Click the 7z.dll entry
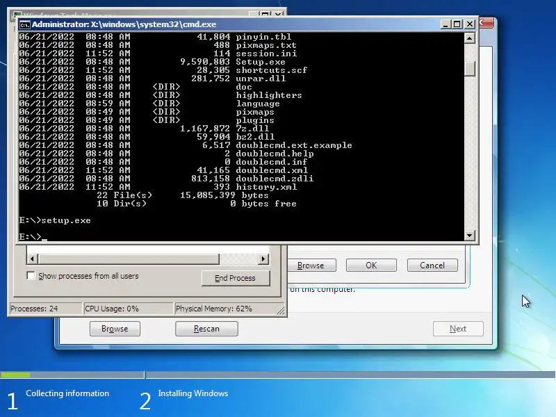Viewport: 556px width, 417px height. [x=144, y=129]
